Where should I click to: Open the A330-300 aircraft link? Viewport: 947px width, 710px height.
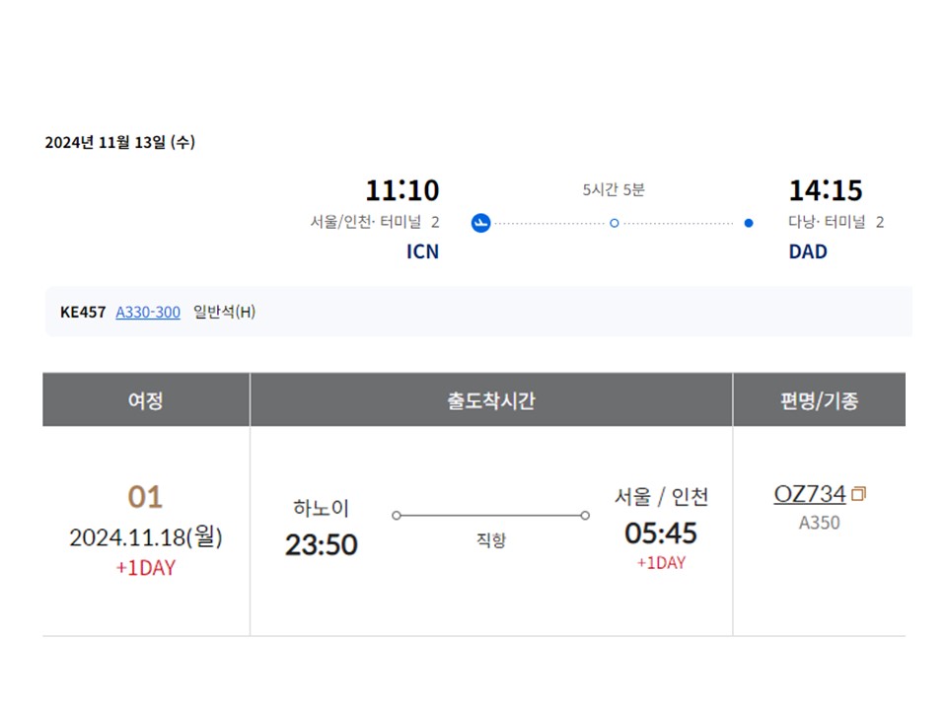coord(148,313)
